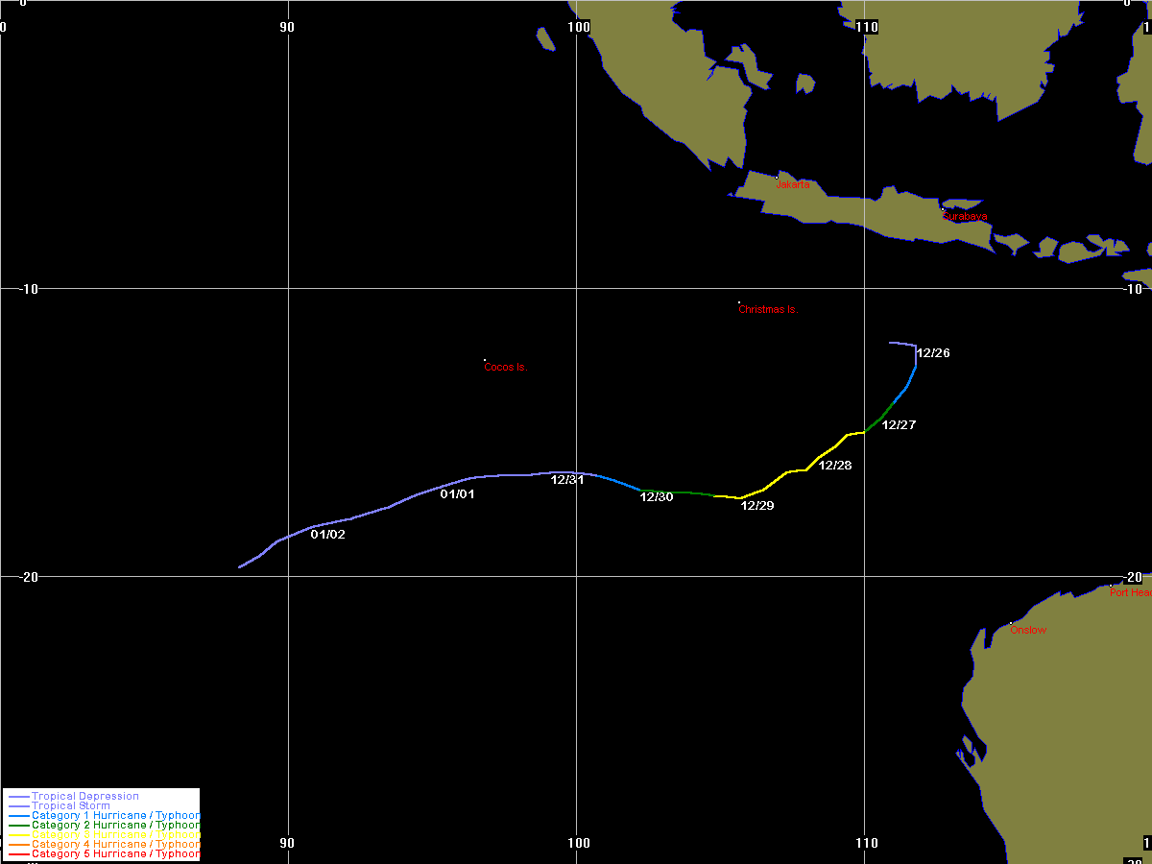The image size is (1152, 864).
Task: Select the Port Hedland label at right edge
Action: point(1130,592)
